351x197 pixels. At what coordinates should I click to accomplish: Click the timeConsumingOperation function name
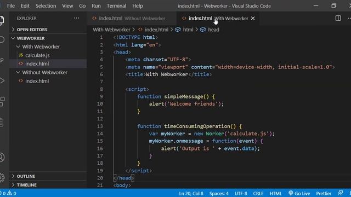pos(197,126)
